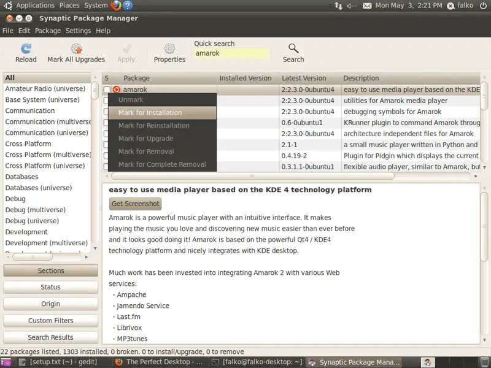Select Mark for Complete Removal in the context menu

pyautogui.click(x=162, y=164)
